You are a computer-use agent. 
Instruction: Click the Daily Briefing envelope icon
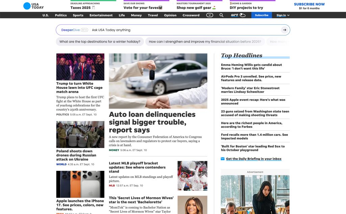(x=222, y=159)
